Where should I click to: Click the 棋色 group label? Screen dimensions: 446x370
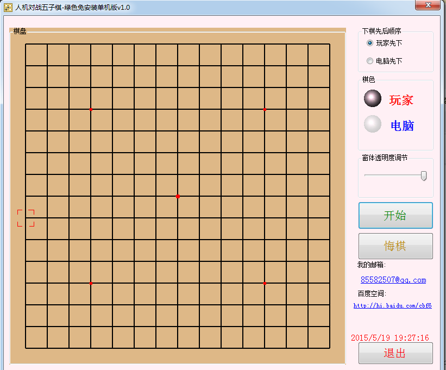[x=368, y=79]
